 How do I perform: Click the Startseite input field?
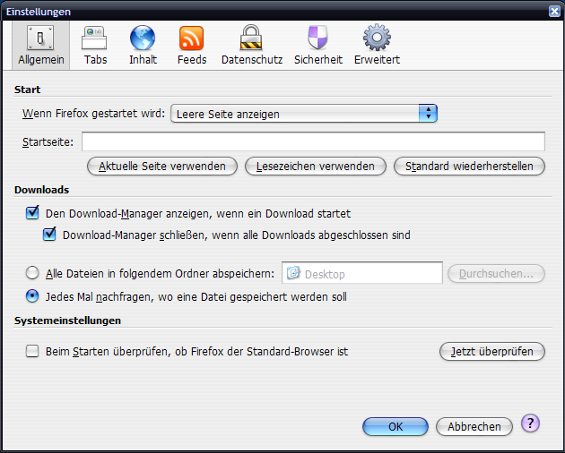(313, 141)
